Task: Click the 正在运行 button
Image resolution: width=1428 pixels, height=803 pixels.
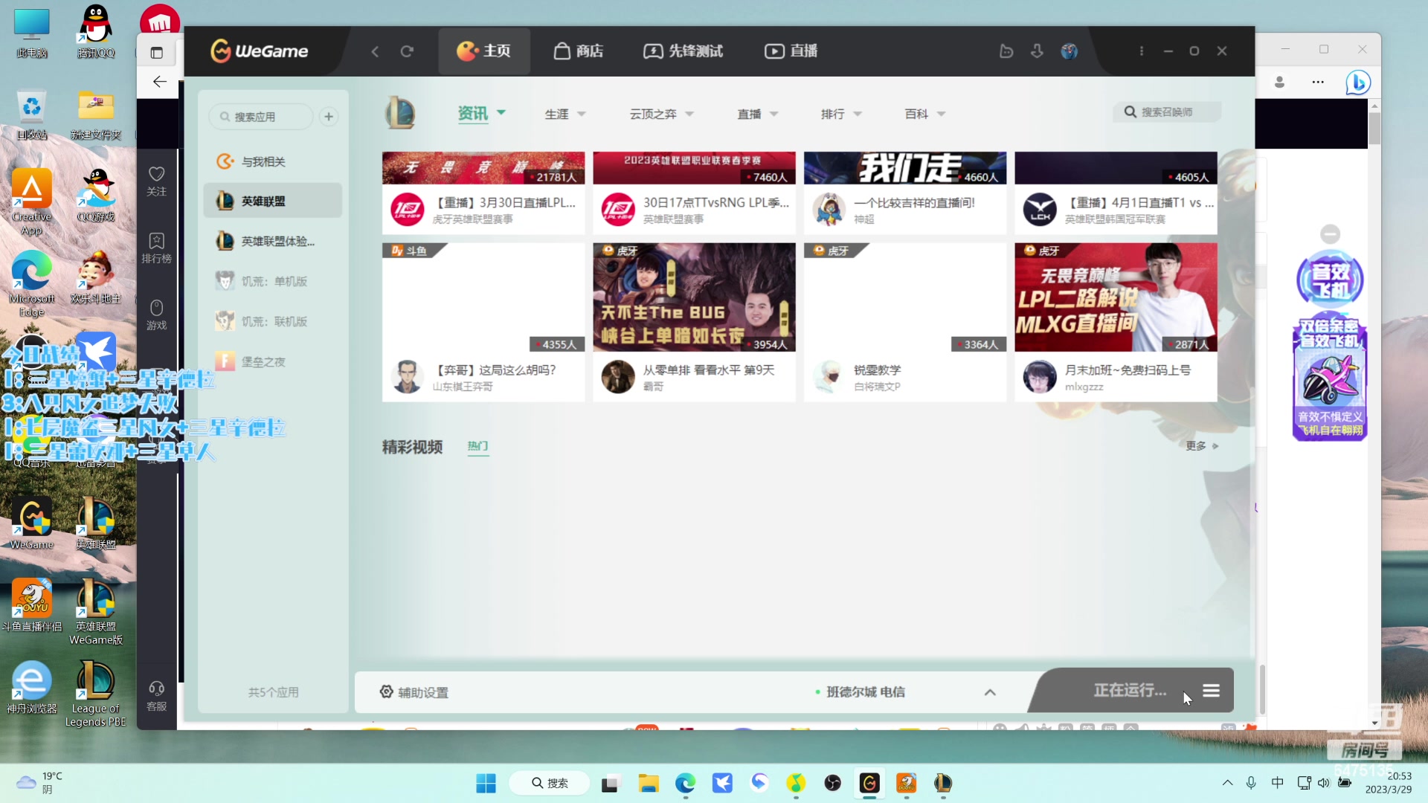Action: (1130, 691)
